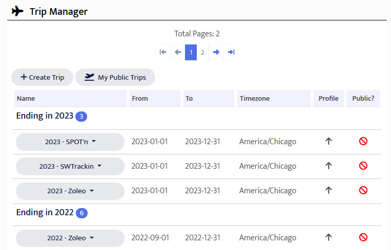The width and height of the screenshot is (391, 250).
Task: Select page 1 in pagination
Action: (191, 52)
